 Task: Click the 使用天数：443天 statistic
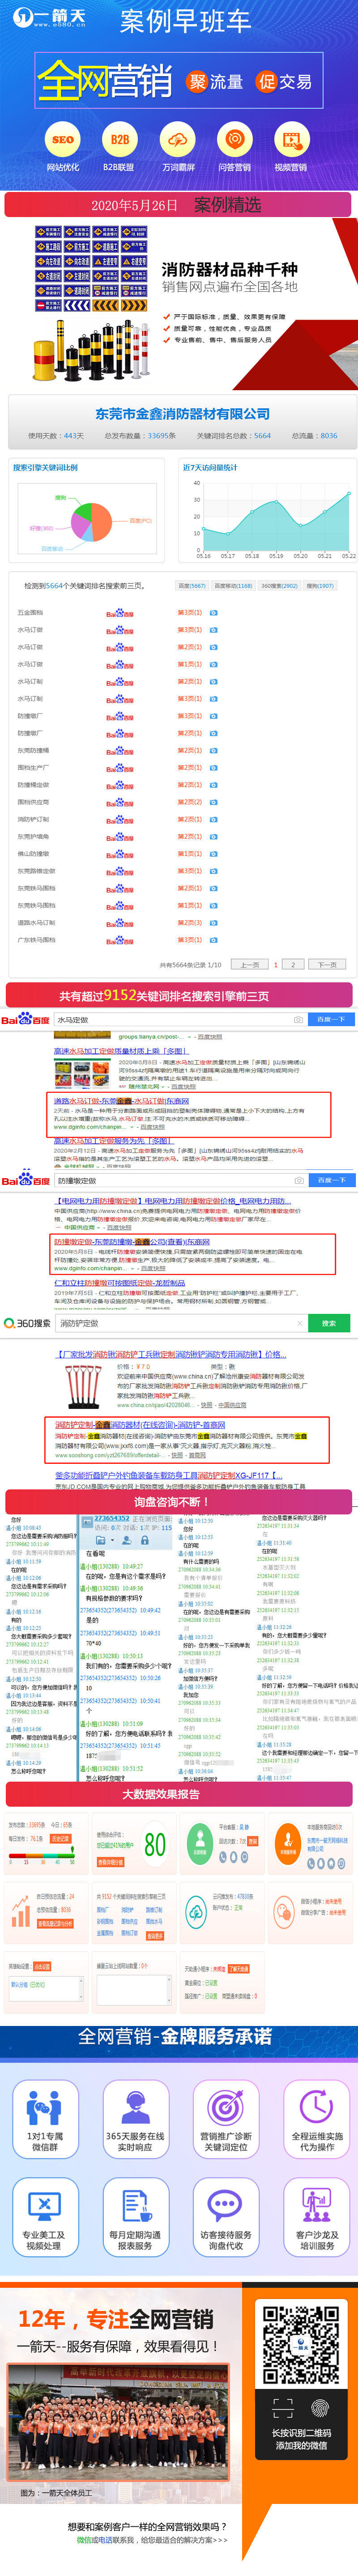click(x=56, y=435)
